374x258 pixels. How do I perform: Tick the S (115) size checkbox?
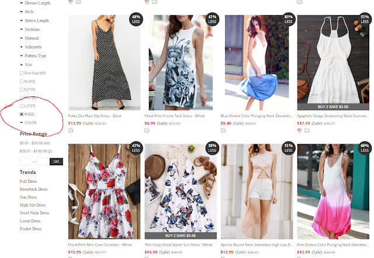(x=22, y=89)
